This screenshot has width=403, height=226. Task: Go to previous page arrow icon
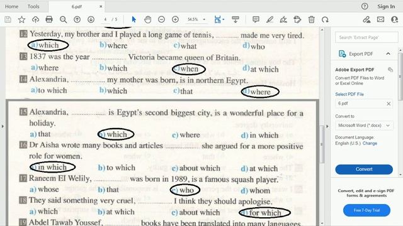[77, 19]
